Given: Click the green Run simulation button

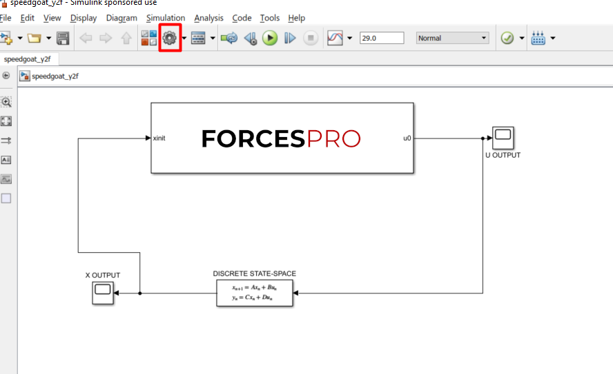Looking at the screenshot, I should click(x=270, y=38).
